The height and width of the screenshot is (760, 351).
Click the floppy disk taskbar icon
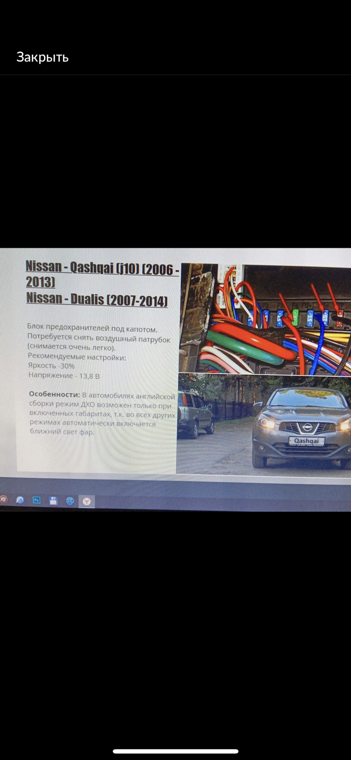pos(53,501)
